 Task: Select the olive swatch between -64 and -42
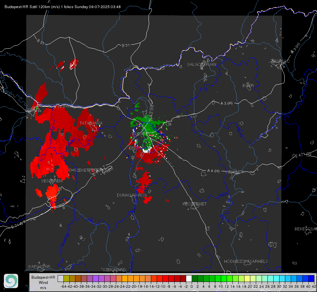click(x=66, y=278)
